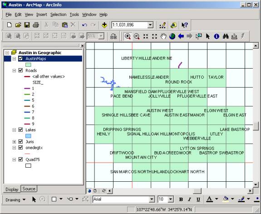Select the Pan hand tool
261x214 pixels.
click(x=163, y=36)
